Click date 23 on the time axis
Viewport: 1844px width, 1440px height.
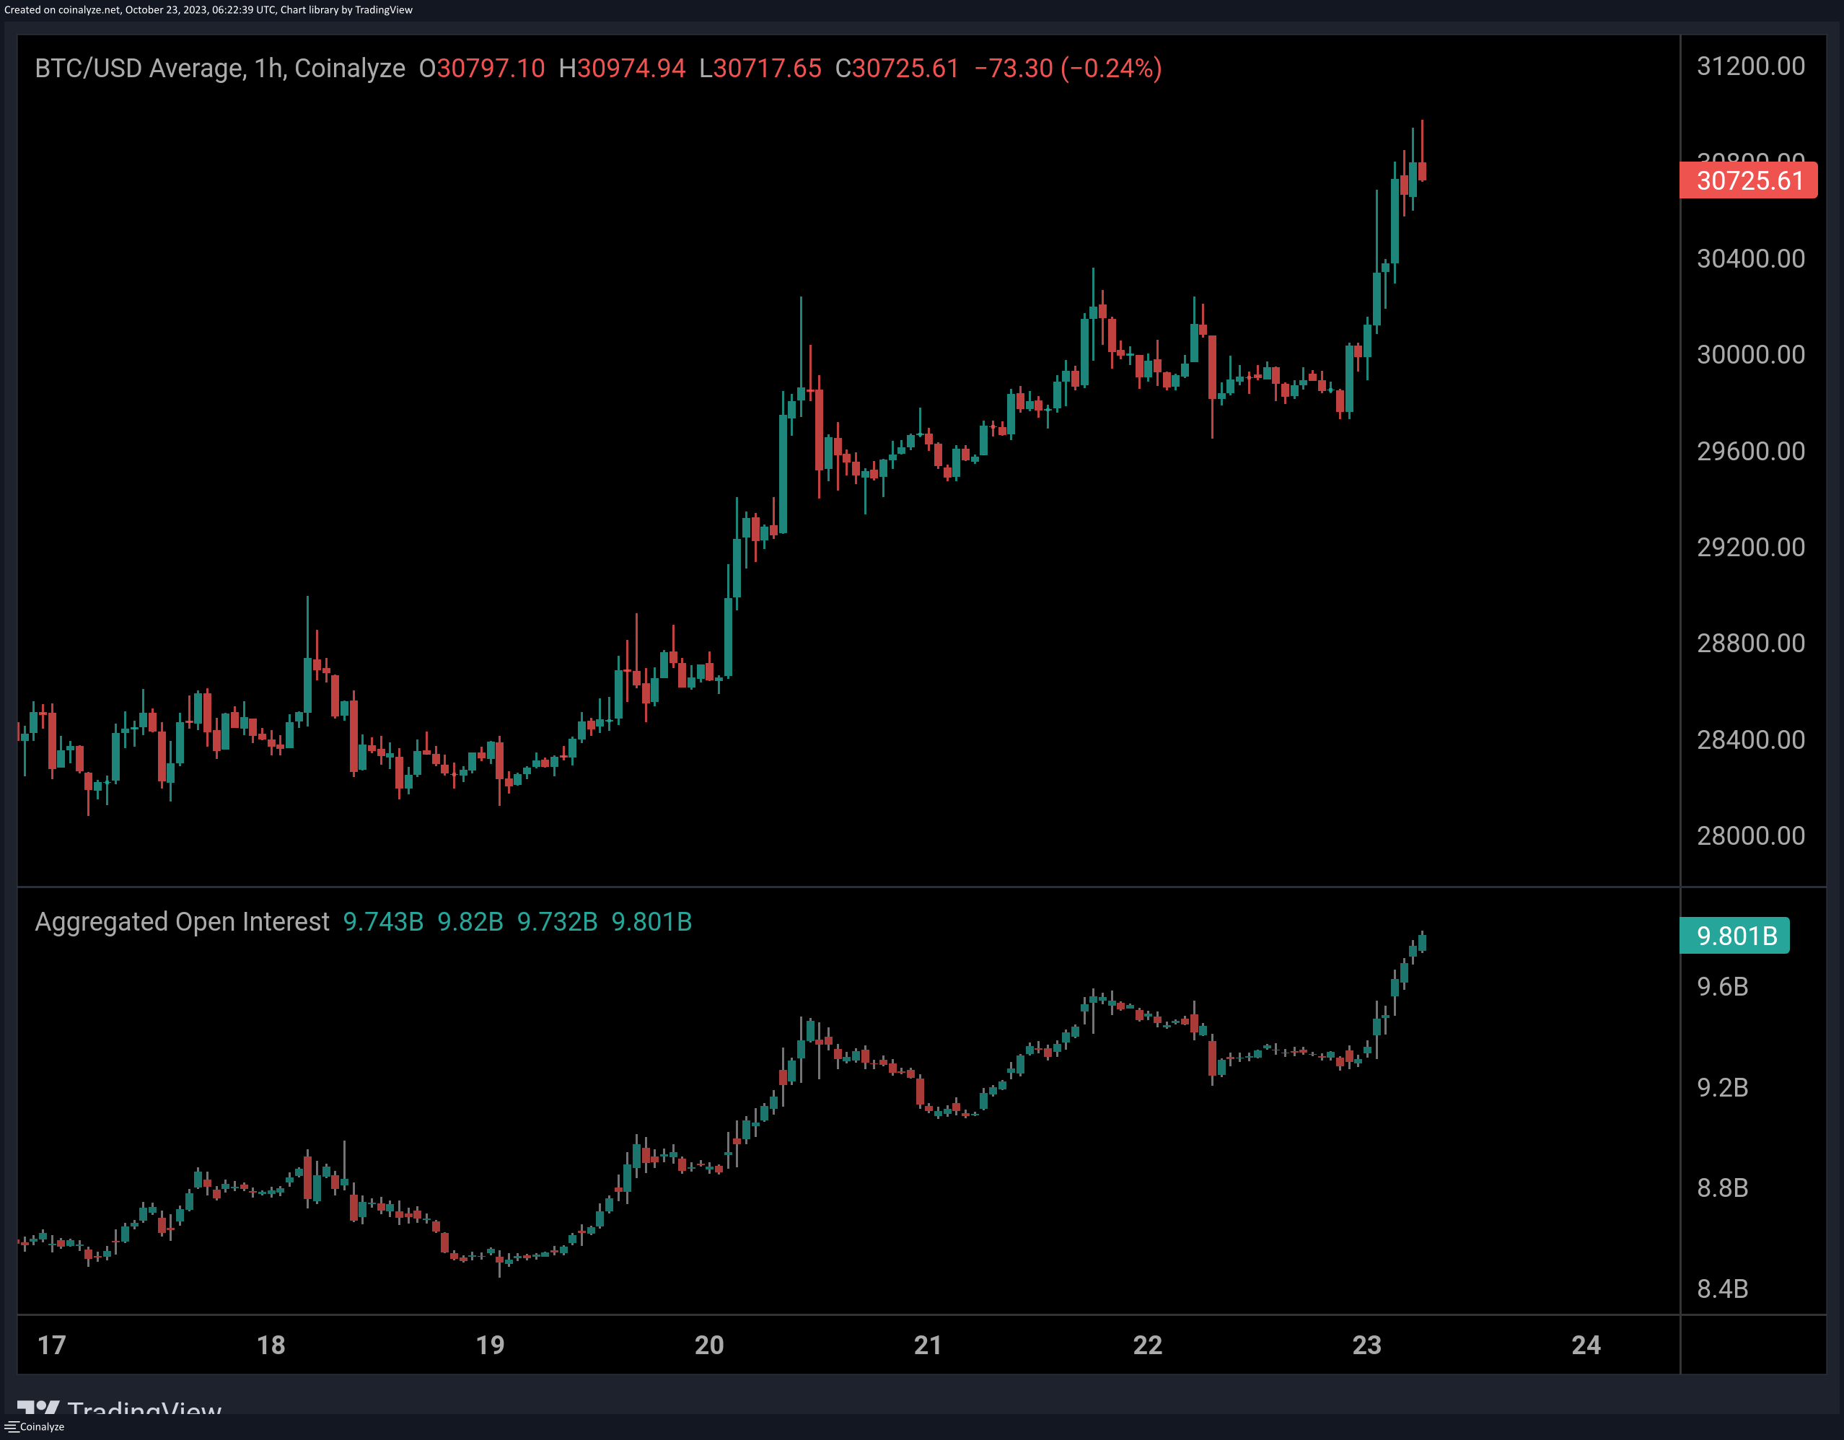pyautogui.click(x=1367, y=1345)
